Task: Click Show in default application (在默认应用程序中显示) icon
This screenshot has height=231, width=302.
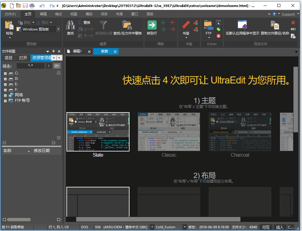Action: [243, 25]
